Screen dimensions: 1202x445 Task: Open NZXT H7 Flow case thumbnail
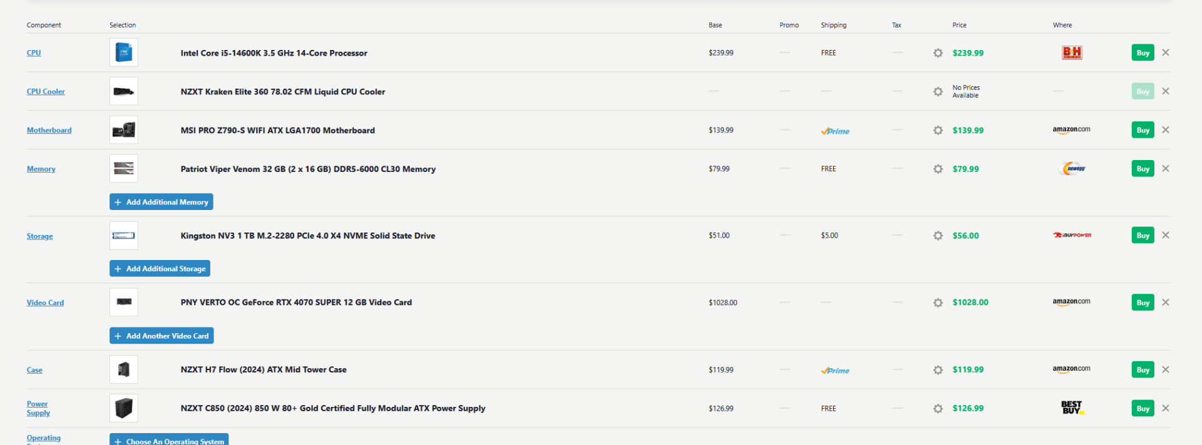click(x=124, y=370)
